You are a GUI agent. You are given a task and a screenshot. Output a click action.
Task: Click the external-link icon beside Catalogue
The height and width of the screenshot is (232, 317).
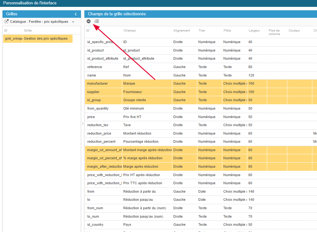point(6,22)
